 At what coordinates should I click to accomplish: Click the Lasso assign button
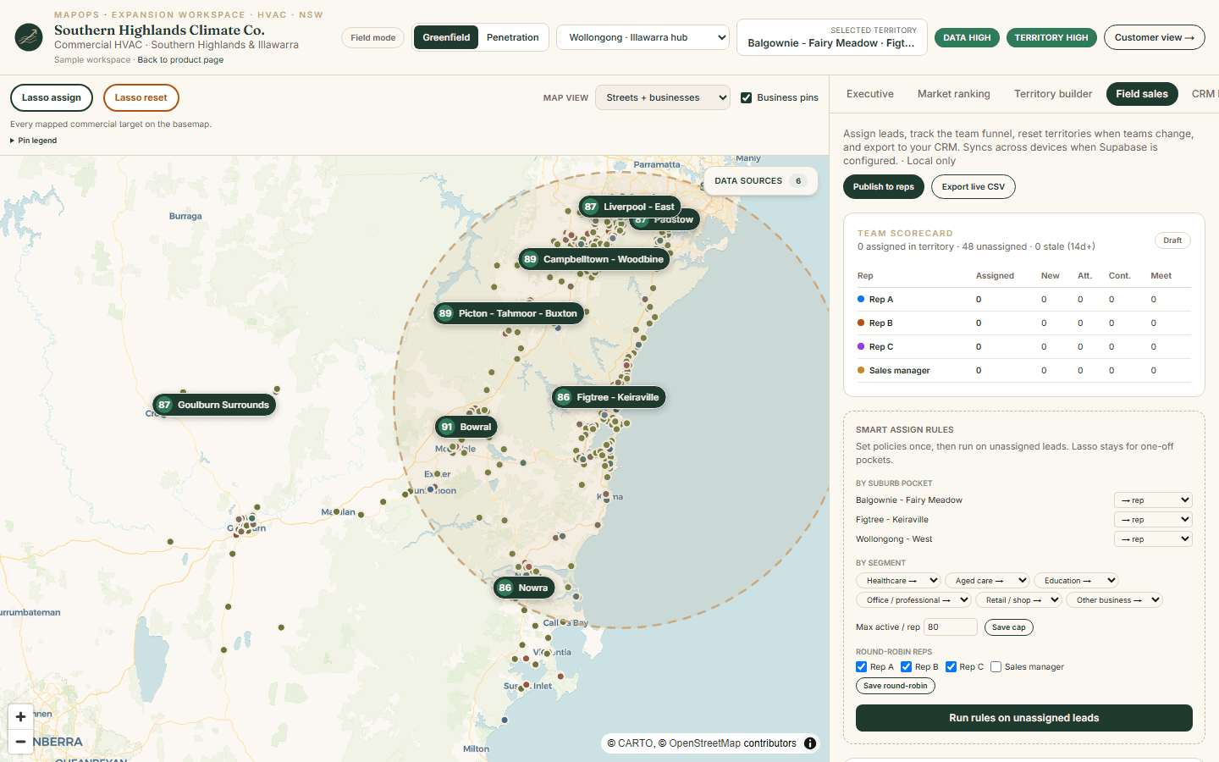click(x=52, y=97)
